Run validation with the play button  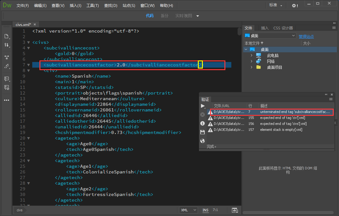[x=203, y=106]
